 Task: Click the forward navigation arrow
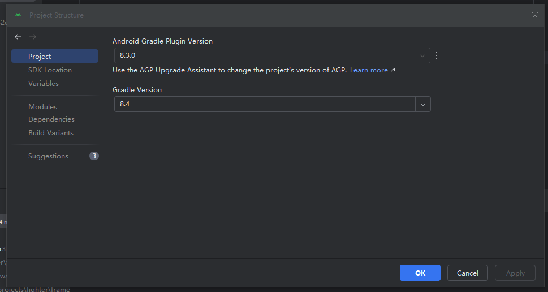(33, 37)
